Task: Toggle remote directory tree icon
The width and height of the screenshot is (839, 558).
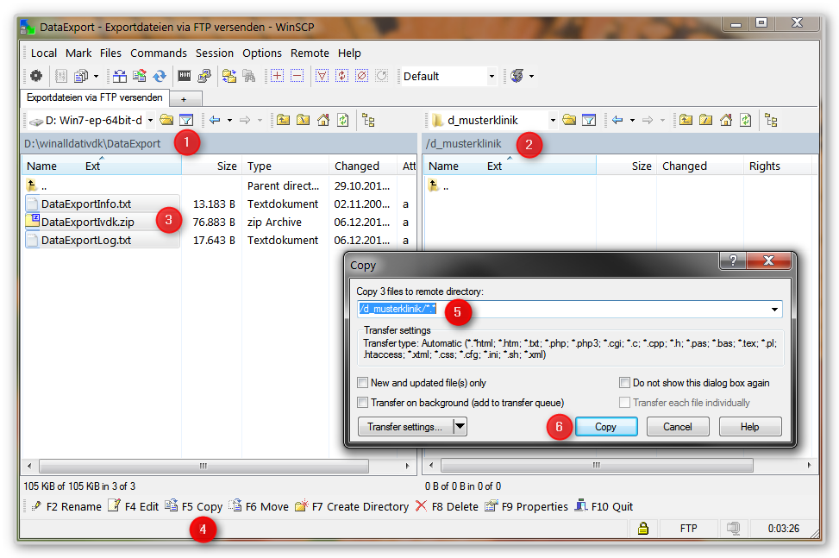Action: (771, 120)
